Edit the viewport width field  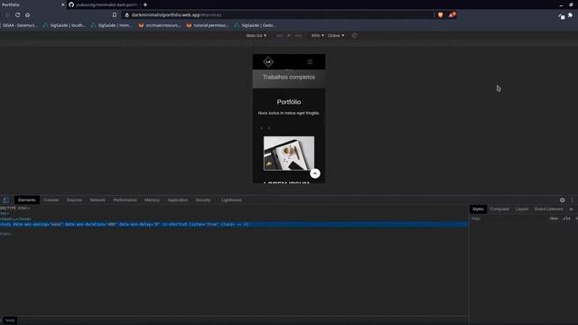click(279, 36)
